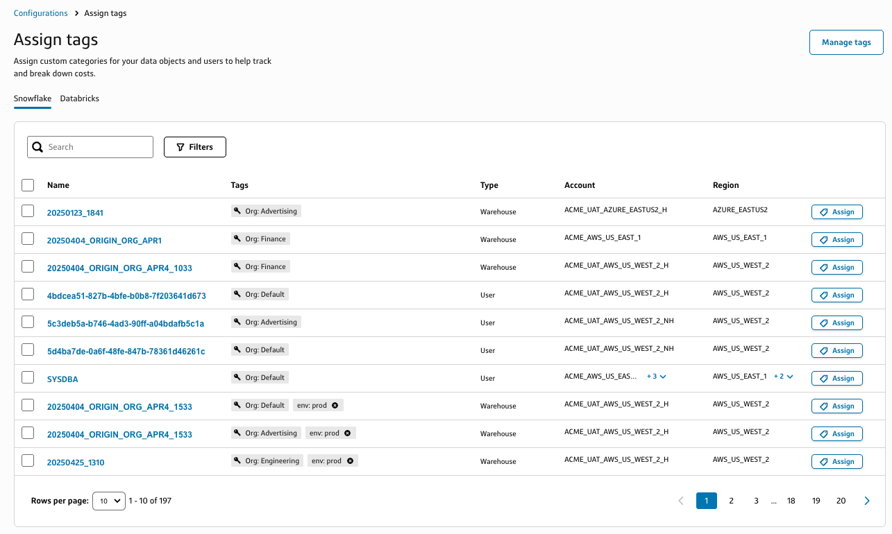Remove env: prod tag from 20250425_1310
Image resolution: width=892 pixels, height=534 pixels.
pos(350,461)
